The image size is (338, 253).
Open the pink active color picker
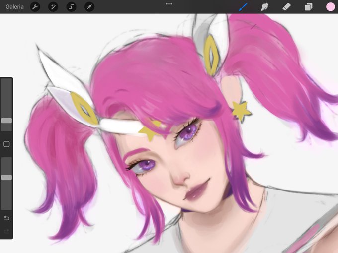pos(330,7)
